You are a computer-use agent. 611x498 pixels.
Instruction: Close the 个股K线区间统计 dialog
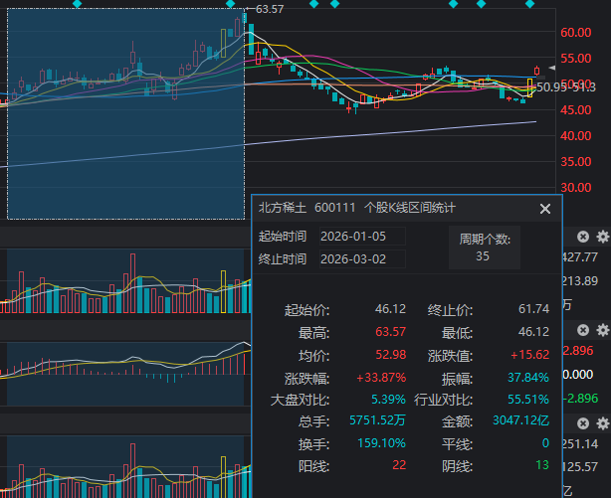point(544,209)
